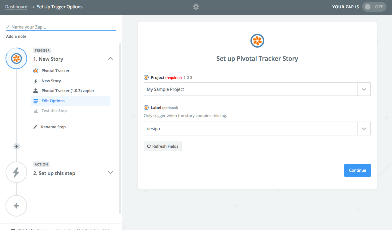Select Pivotal Tracker (1.0.3) zapier account
The height and width of the screenshot is (230, 392).
(x=71, y=91)
